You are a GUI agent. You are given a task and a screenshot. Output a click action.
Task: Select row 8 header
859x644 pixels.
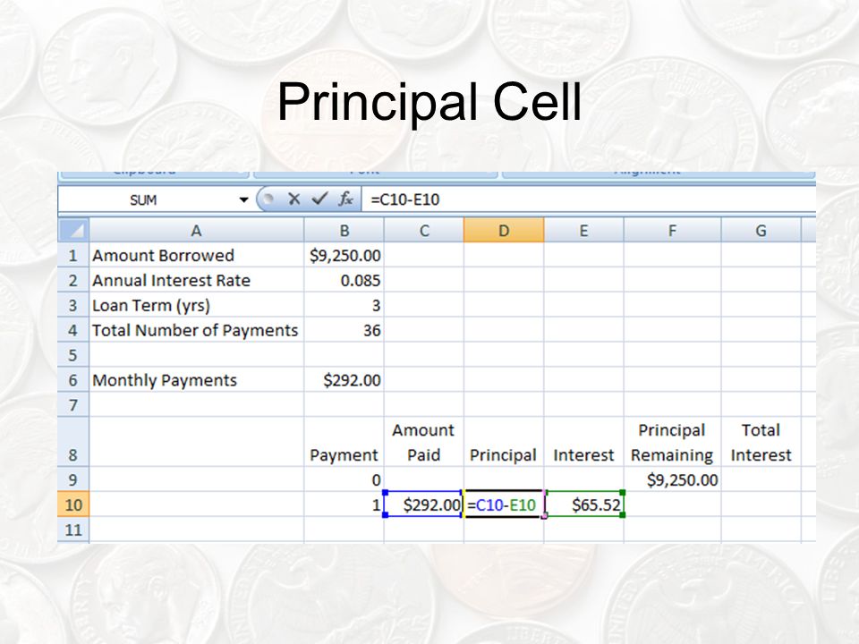(73, 442)
